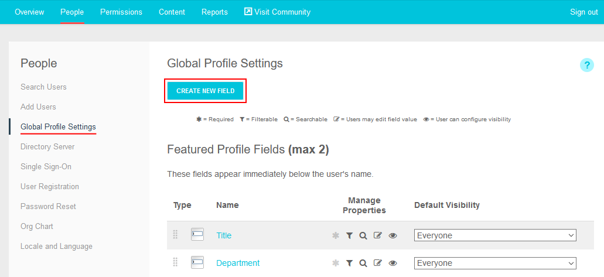Open Single Sign-On in sidebar
This screenshot has width=604, height=277.
click(46, 167)
